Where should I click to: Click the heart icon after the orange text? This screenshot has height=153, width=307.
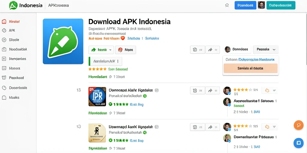click(x=123, y=38)
